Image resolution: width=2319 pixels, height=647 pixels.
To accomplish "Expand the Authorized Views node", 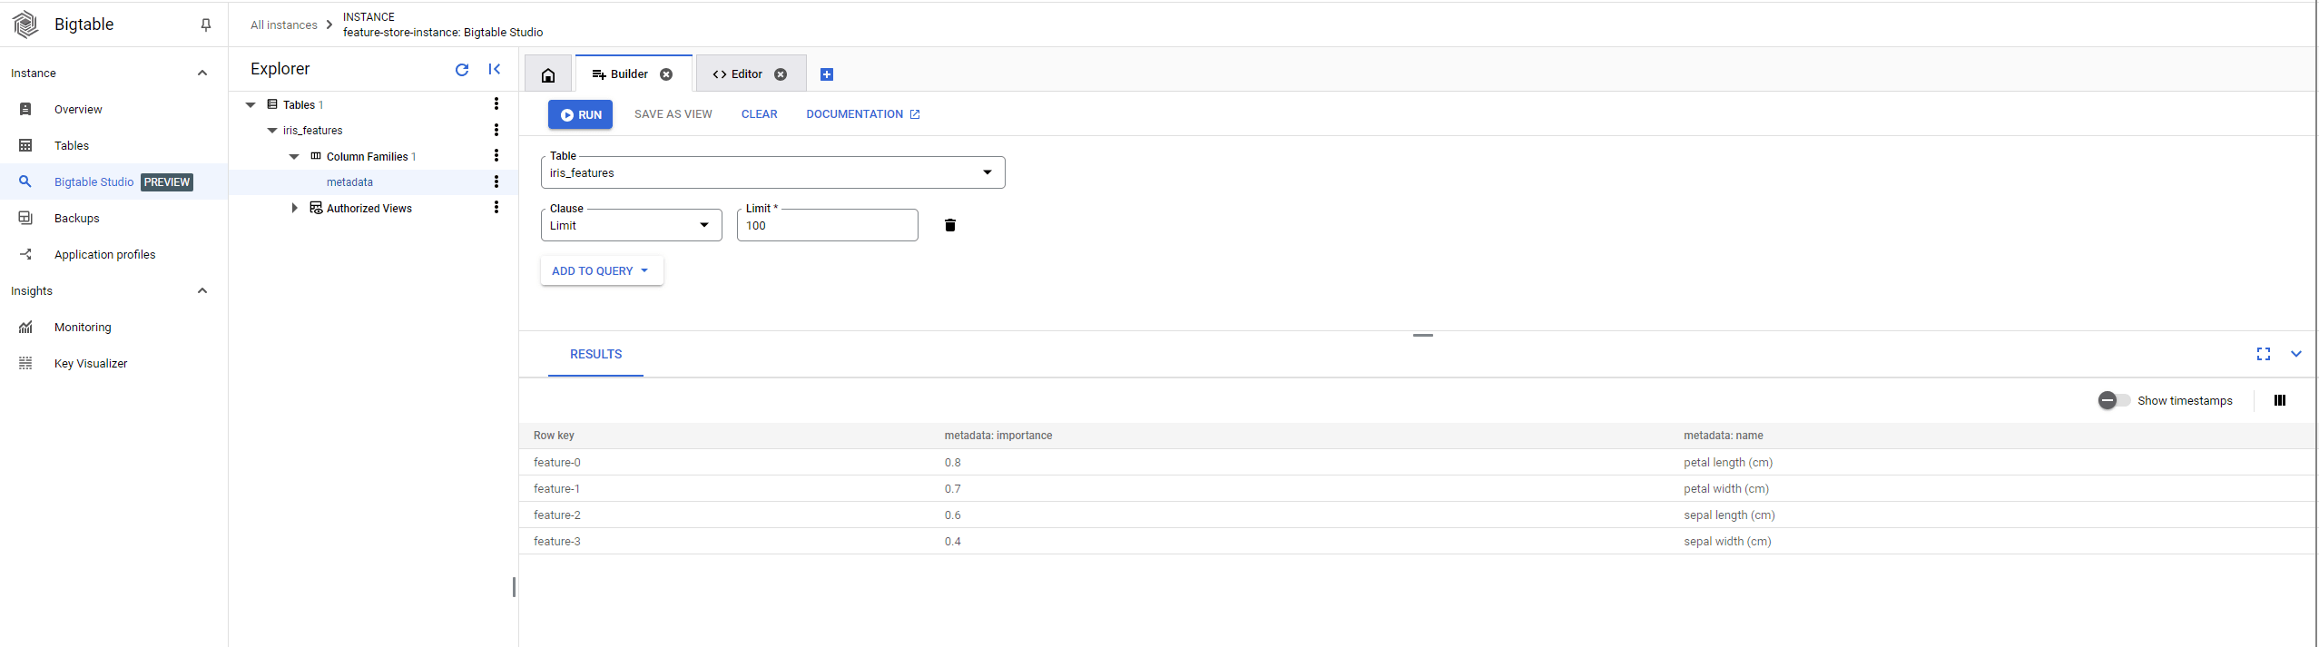I will click(294, 208).
